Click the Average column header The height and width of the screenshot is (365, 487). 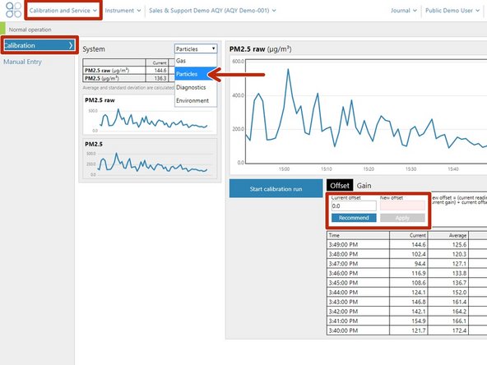(x=448, y=236)
